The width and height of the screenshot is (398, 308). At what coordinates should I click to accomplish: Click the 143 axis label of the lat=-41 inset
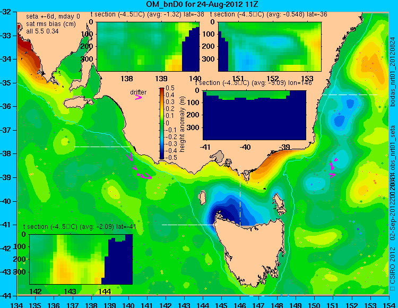[x=70, y=291]
